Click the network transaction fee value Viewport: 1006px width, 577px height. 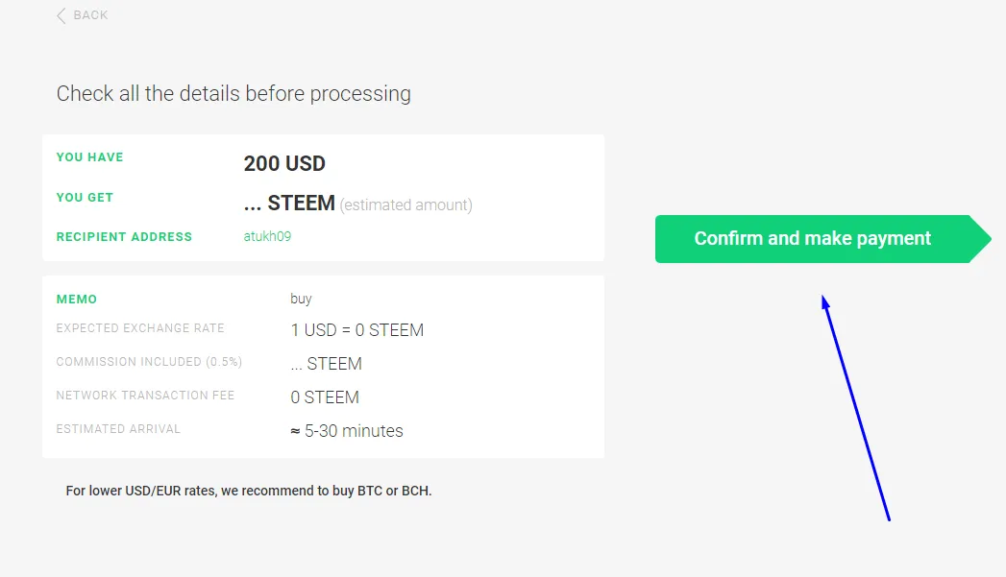click(325, 397)
